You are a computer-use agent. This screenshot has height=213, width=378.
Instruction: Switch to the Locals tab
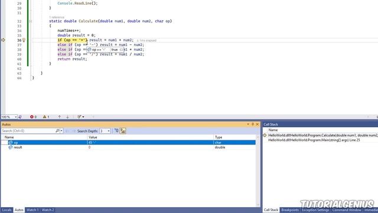[6, 210]
